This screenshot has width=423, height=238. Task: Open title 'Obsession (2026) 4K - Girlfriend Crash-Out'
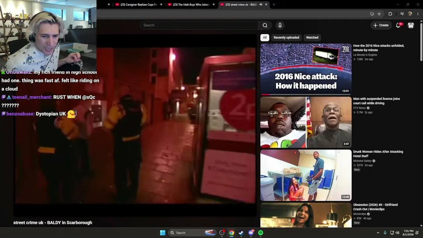[375, 207]
